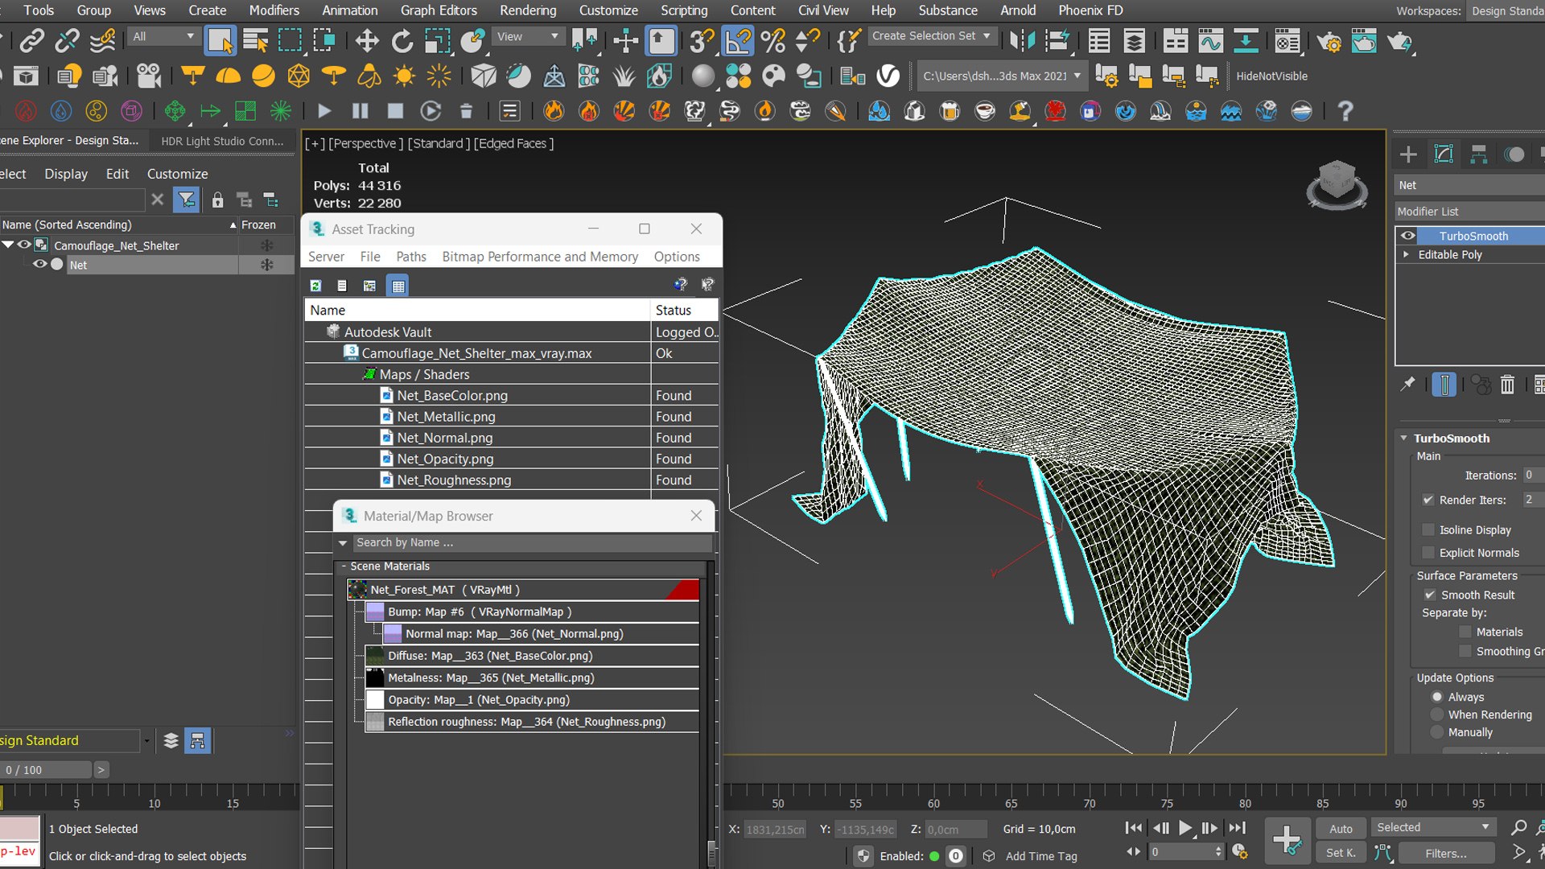Click the Filters... button
The height and width of the screenshot is (869, 1545).
tap(1446, 853)
